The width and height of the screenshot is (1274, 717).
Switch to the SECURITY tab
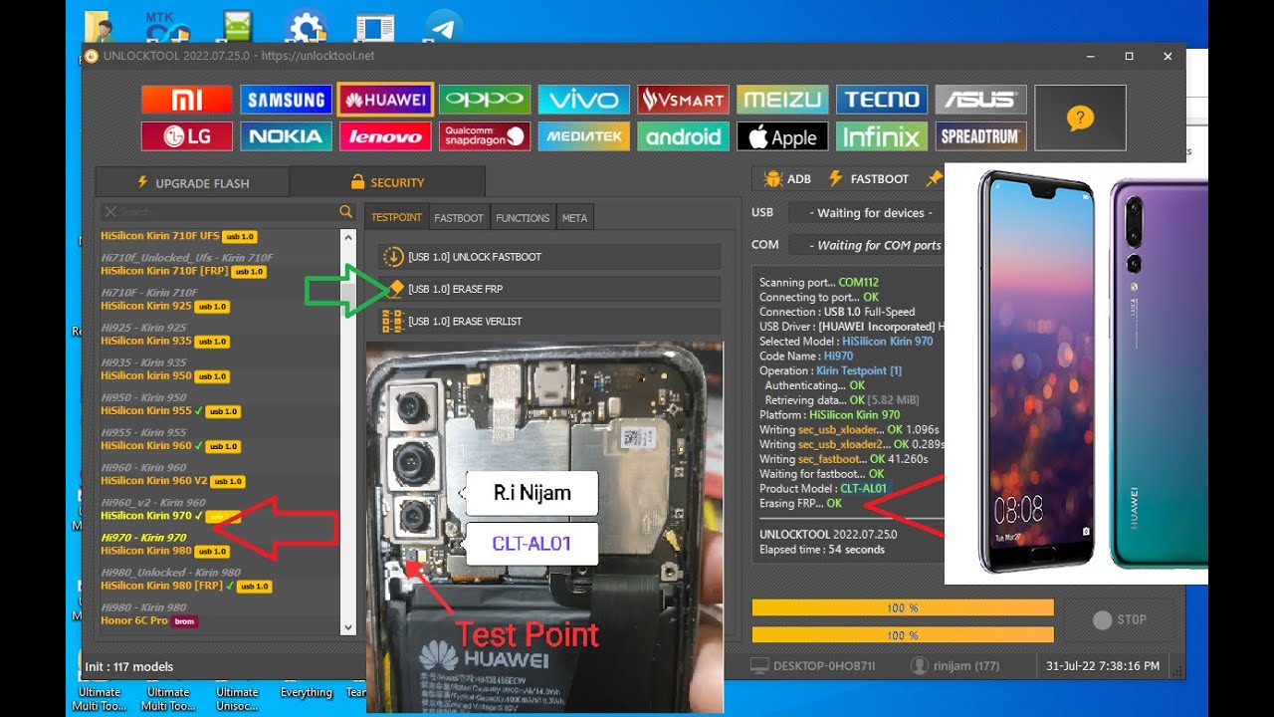[387, 182]
